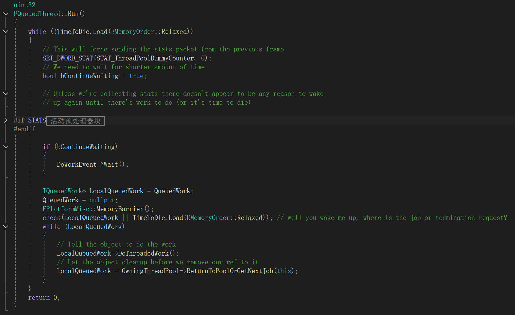
Task: Click the Wait() method call
Action: pyautogui.click(x=111, y=165)
